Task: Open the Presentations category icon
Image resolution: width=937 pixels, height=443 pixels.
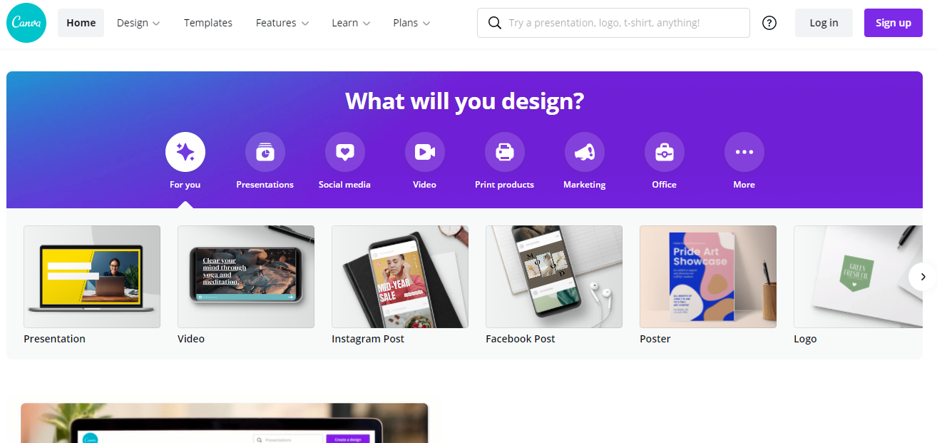Action: click(x=265, y=152)
